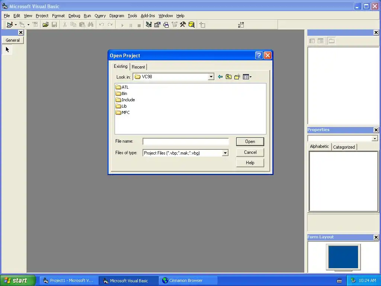Click the dimensions size toolbar icon
This screenshot has width=381, height=286.
(241, 25)
